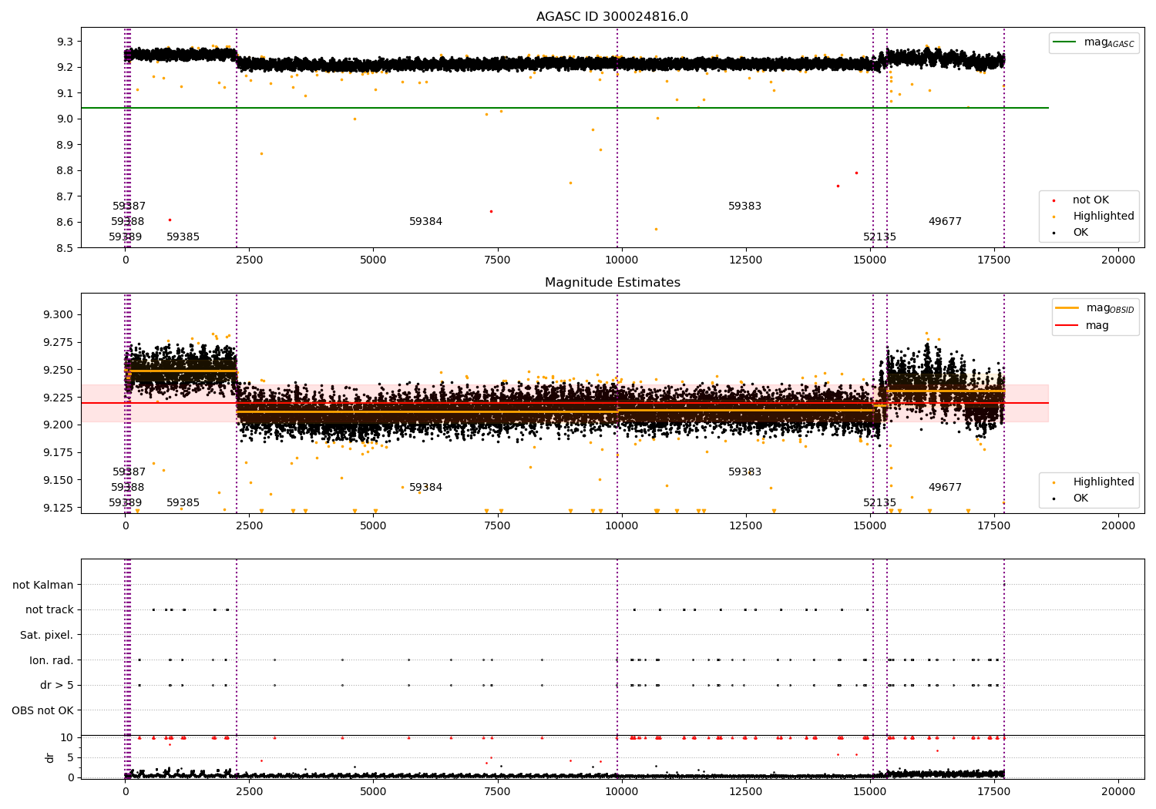Click the green line sample in mag AGASC legend
Image resolution: width=1156 pixels, height=809 pixels.
click(x=1065, y=42)
